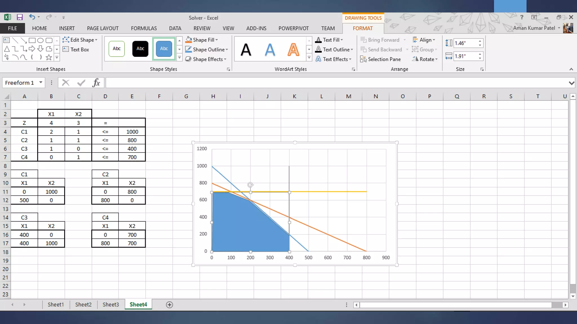Click the Undo arrow icon

(x=32, y=17)
